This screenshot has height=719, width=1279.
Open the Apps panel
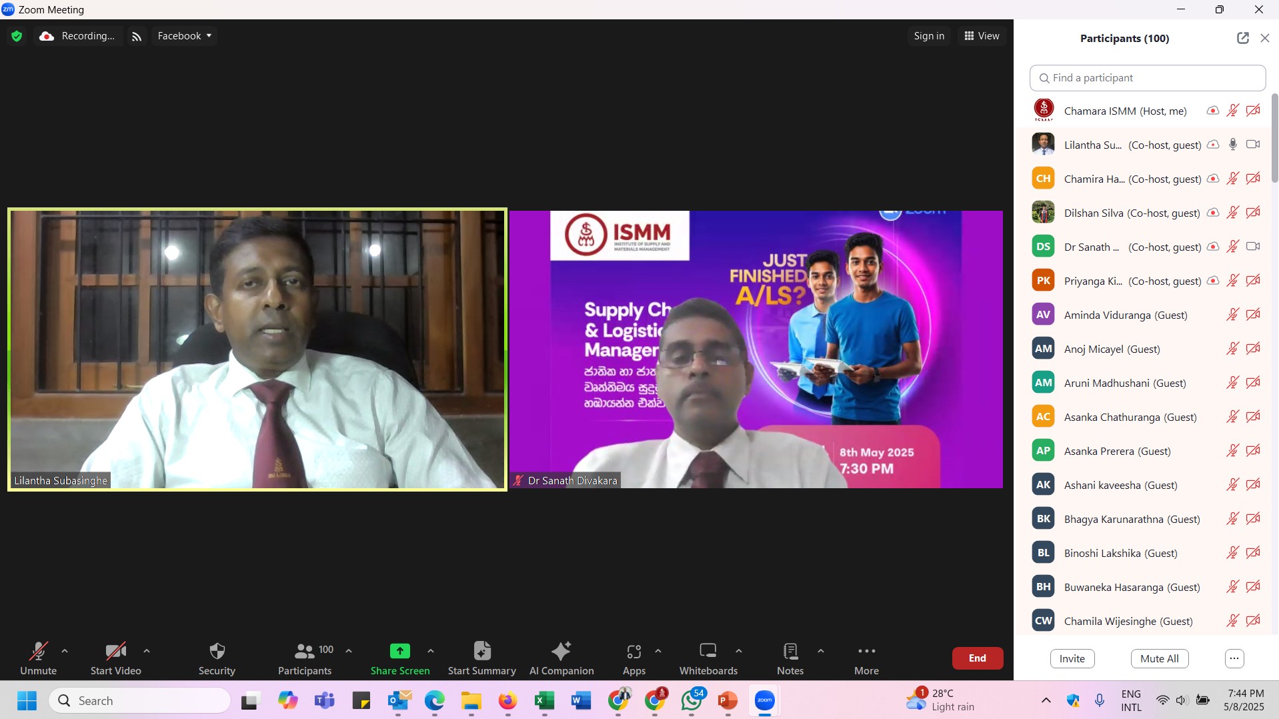click(x=633, y=658)
